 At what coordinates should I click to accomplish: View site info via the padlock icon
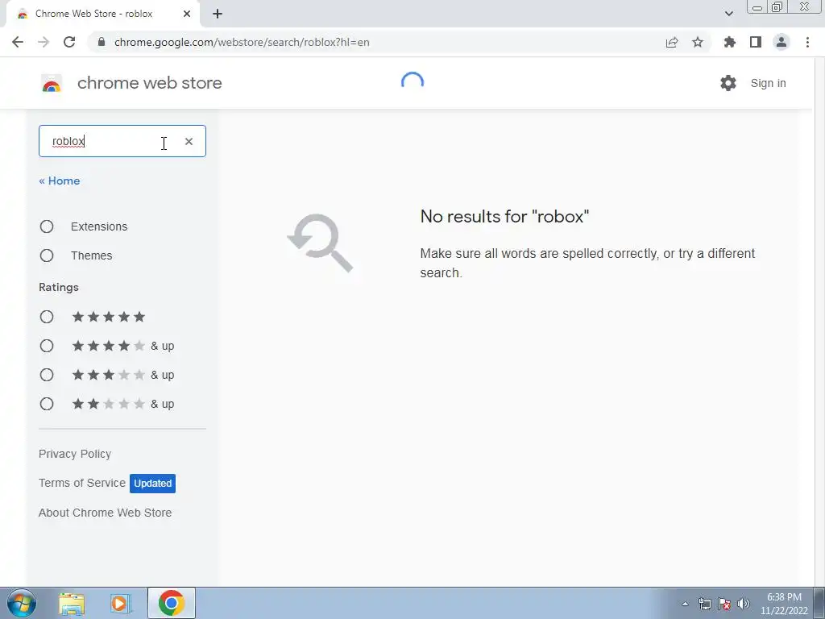click(x=102, y=42)
